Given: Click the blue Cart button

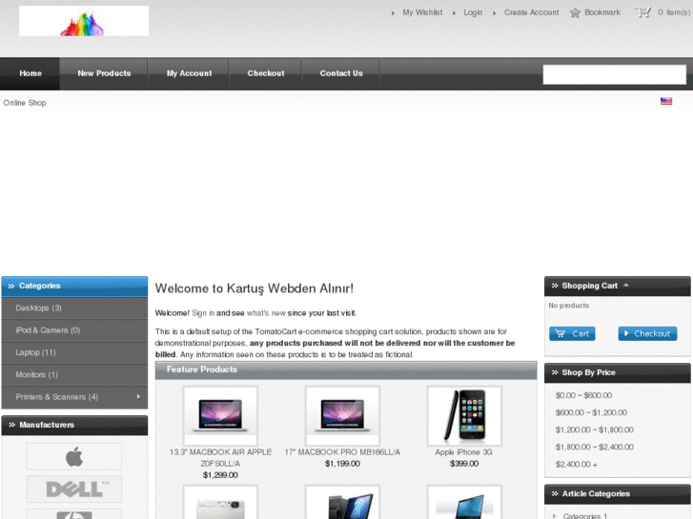Looking at the screenshot, I should point(572,333).
